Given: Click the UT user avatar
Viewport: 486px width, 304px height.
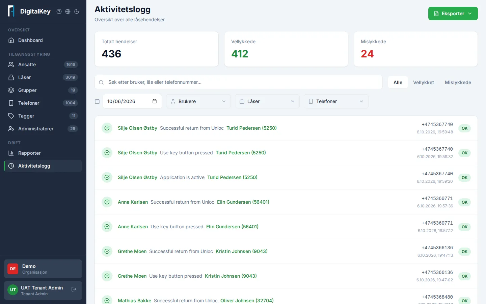Looking at the screenshot, I should pos(13,290).
